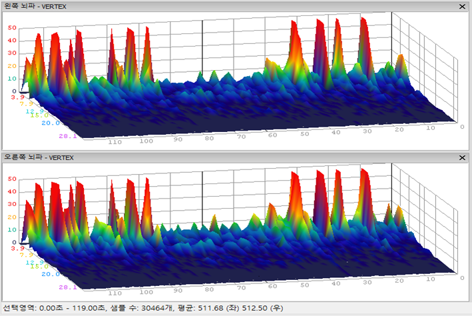Click time label 10 on right brainwave chart
Image resolution: width=472 pixels, height=316 pixels.
click(x=429, y=281)
